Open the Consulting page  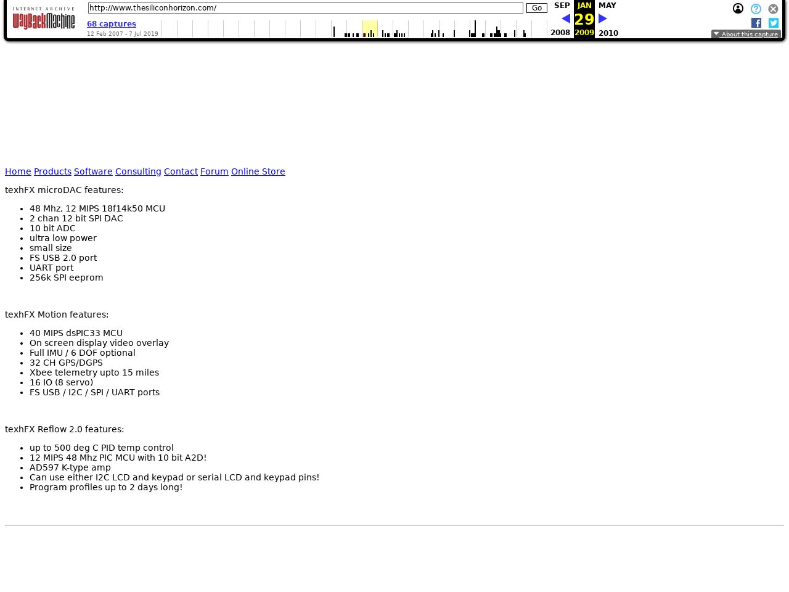tap(138, 171)
